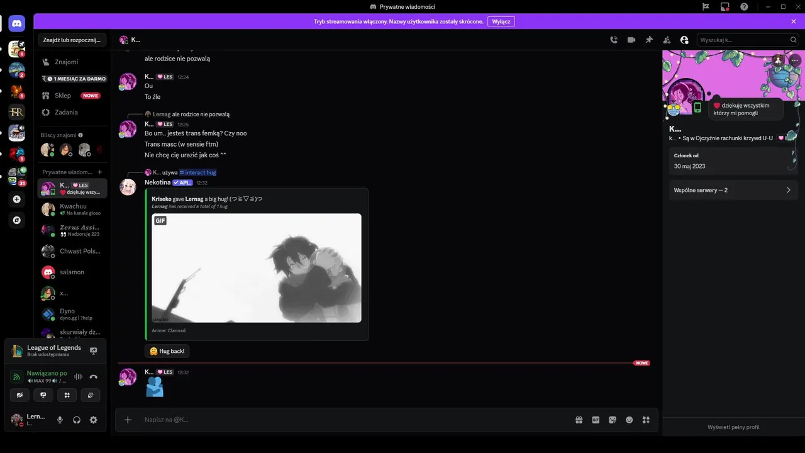Toggle the user profile panel
This screenshot has height=453, width=805.
pos(684,40)
